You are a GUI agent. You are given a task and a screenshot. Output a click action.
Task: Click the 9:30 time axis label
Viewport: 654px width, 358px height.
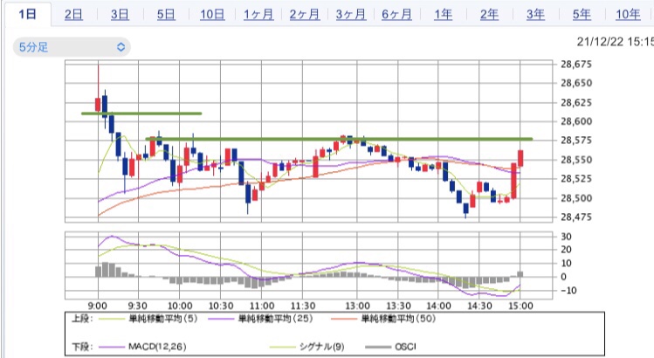[138, 306]
